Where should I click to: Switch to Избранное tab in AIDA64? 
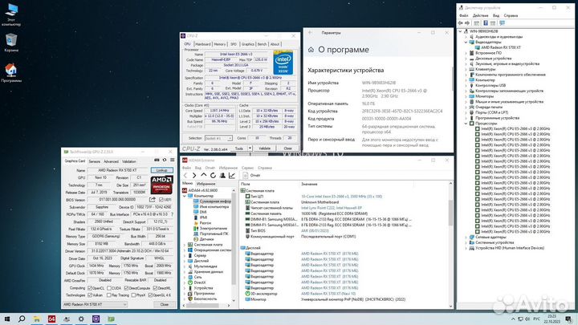206,184
